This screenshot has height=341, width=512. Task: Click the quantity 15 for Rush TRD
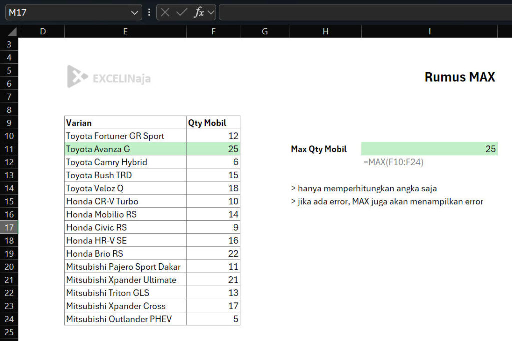[x=213, y=175]
